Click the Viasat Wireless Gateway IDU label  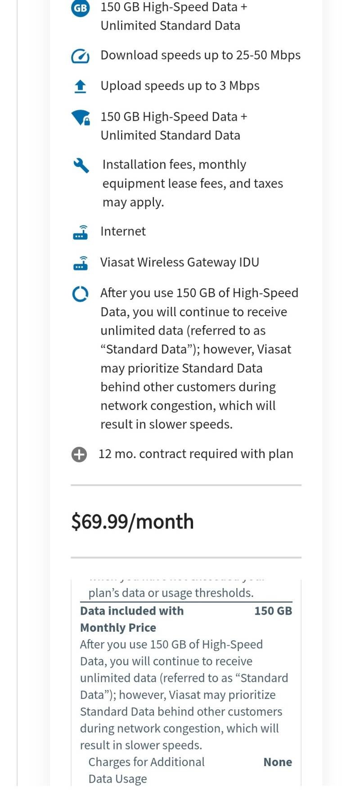pyautogui.click(x=180, y=262)
